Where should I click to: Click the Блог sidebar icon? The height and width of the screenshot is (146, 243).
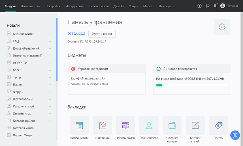(x=9, y=70)
